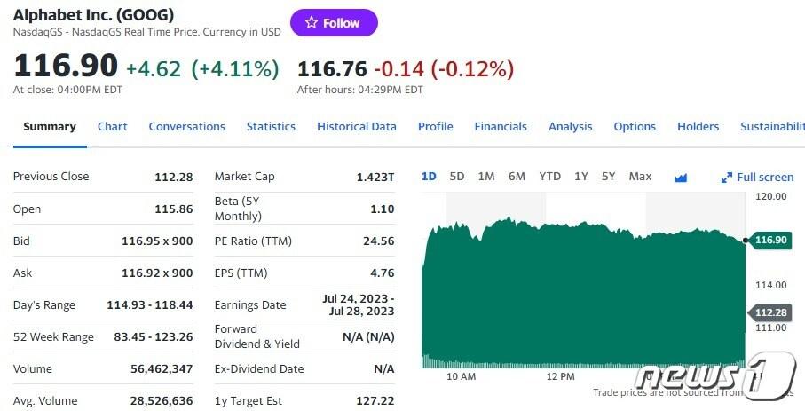
Task: Select the 5D chart range
Action: (x=457, y=177)
